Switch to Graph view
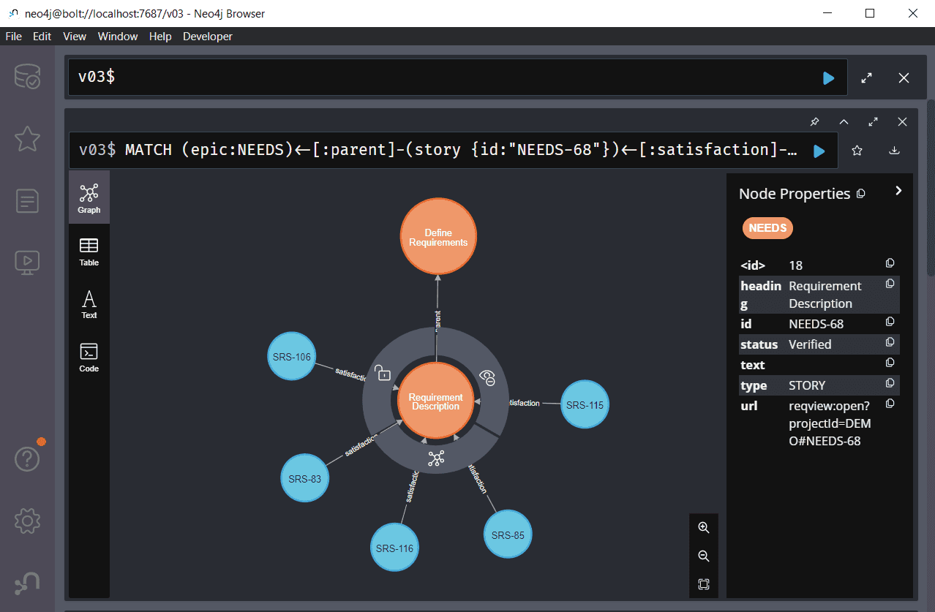The width and height of the screenshot is (935, 612). (x=89, y=197)
